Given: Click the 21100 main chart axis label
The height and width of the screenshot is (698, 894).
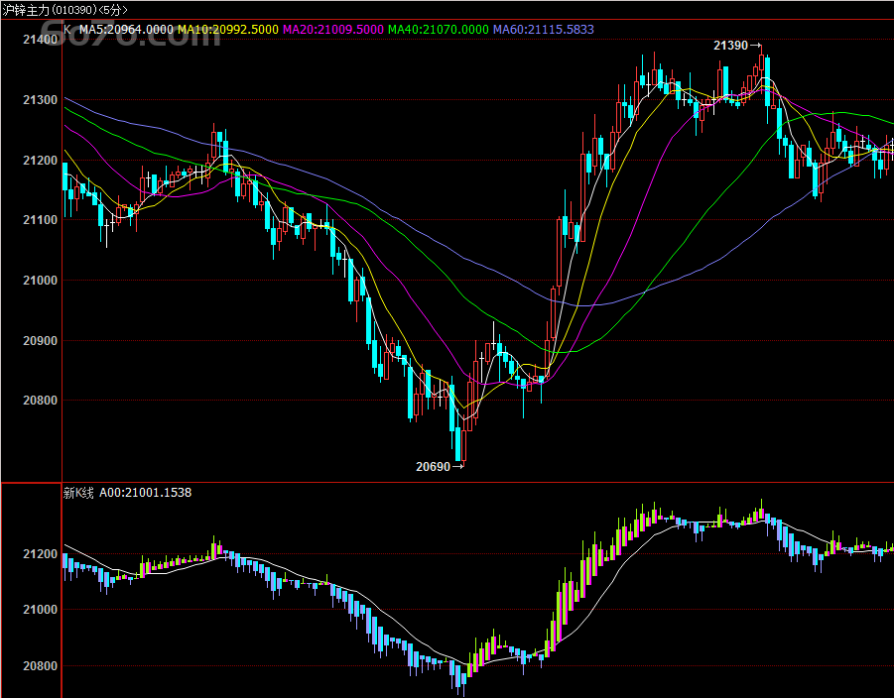Looking at the screenshot, I should pyautogui.click(x=40, y=220).
